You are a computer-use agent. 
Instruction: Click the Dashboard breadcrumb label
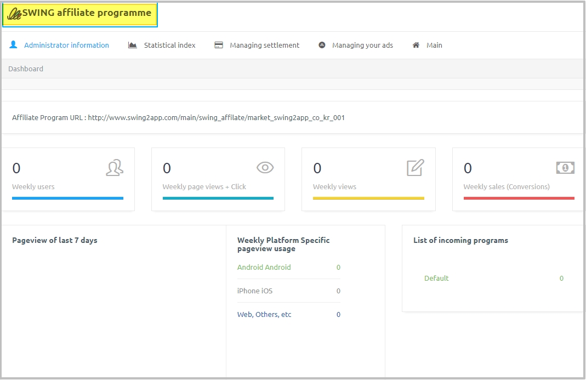[26, 69]
